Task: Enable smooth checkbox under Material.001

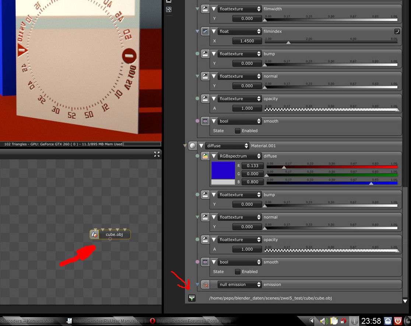Action: coord(238,272)
